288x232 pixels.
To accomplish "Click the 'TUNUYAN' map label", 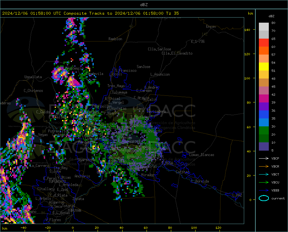I will (74, 211).
